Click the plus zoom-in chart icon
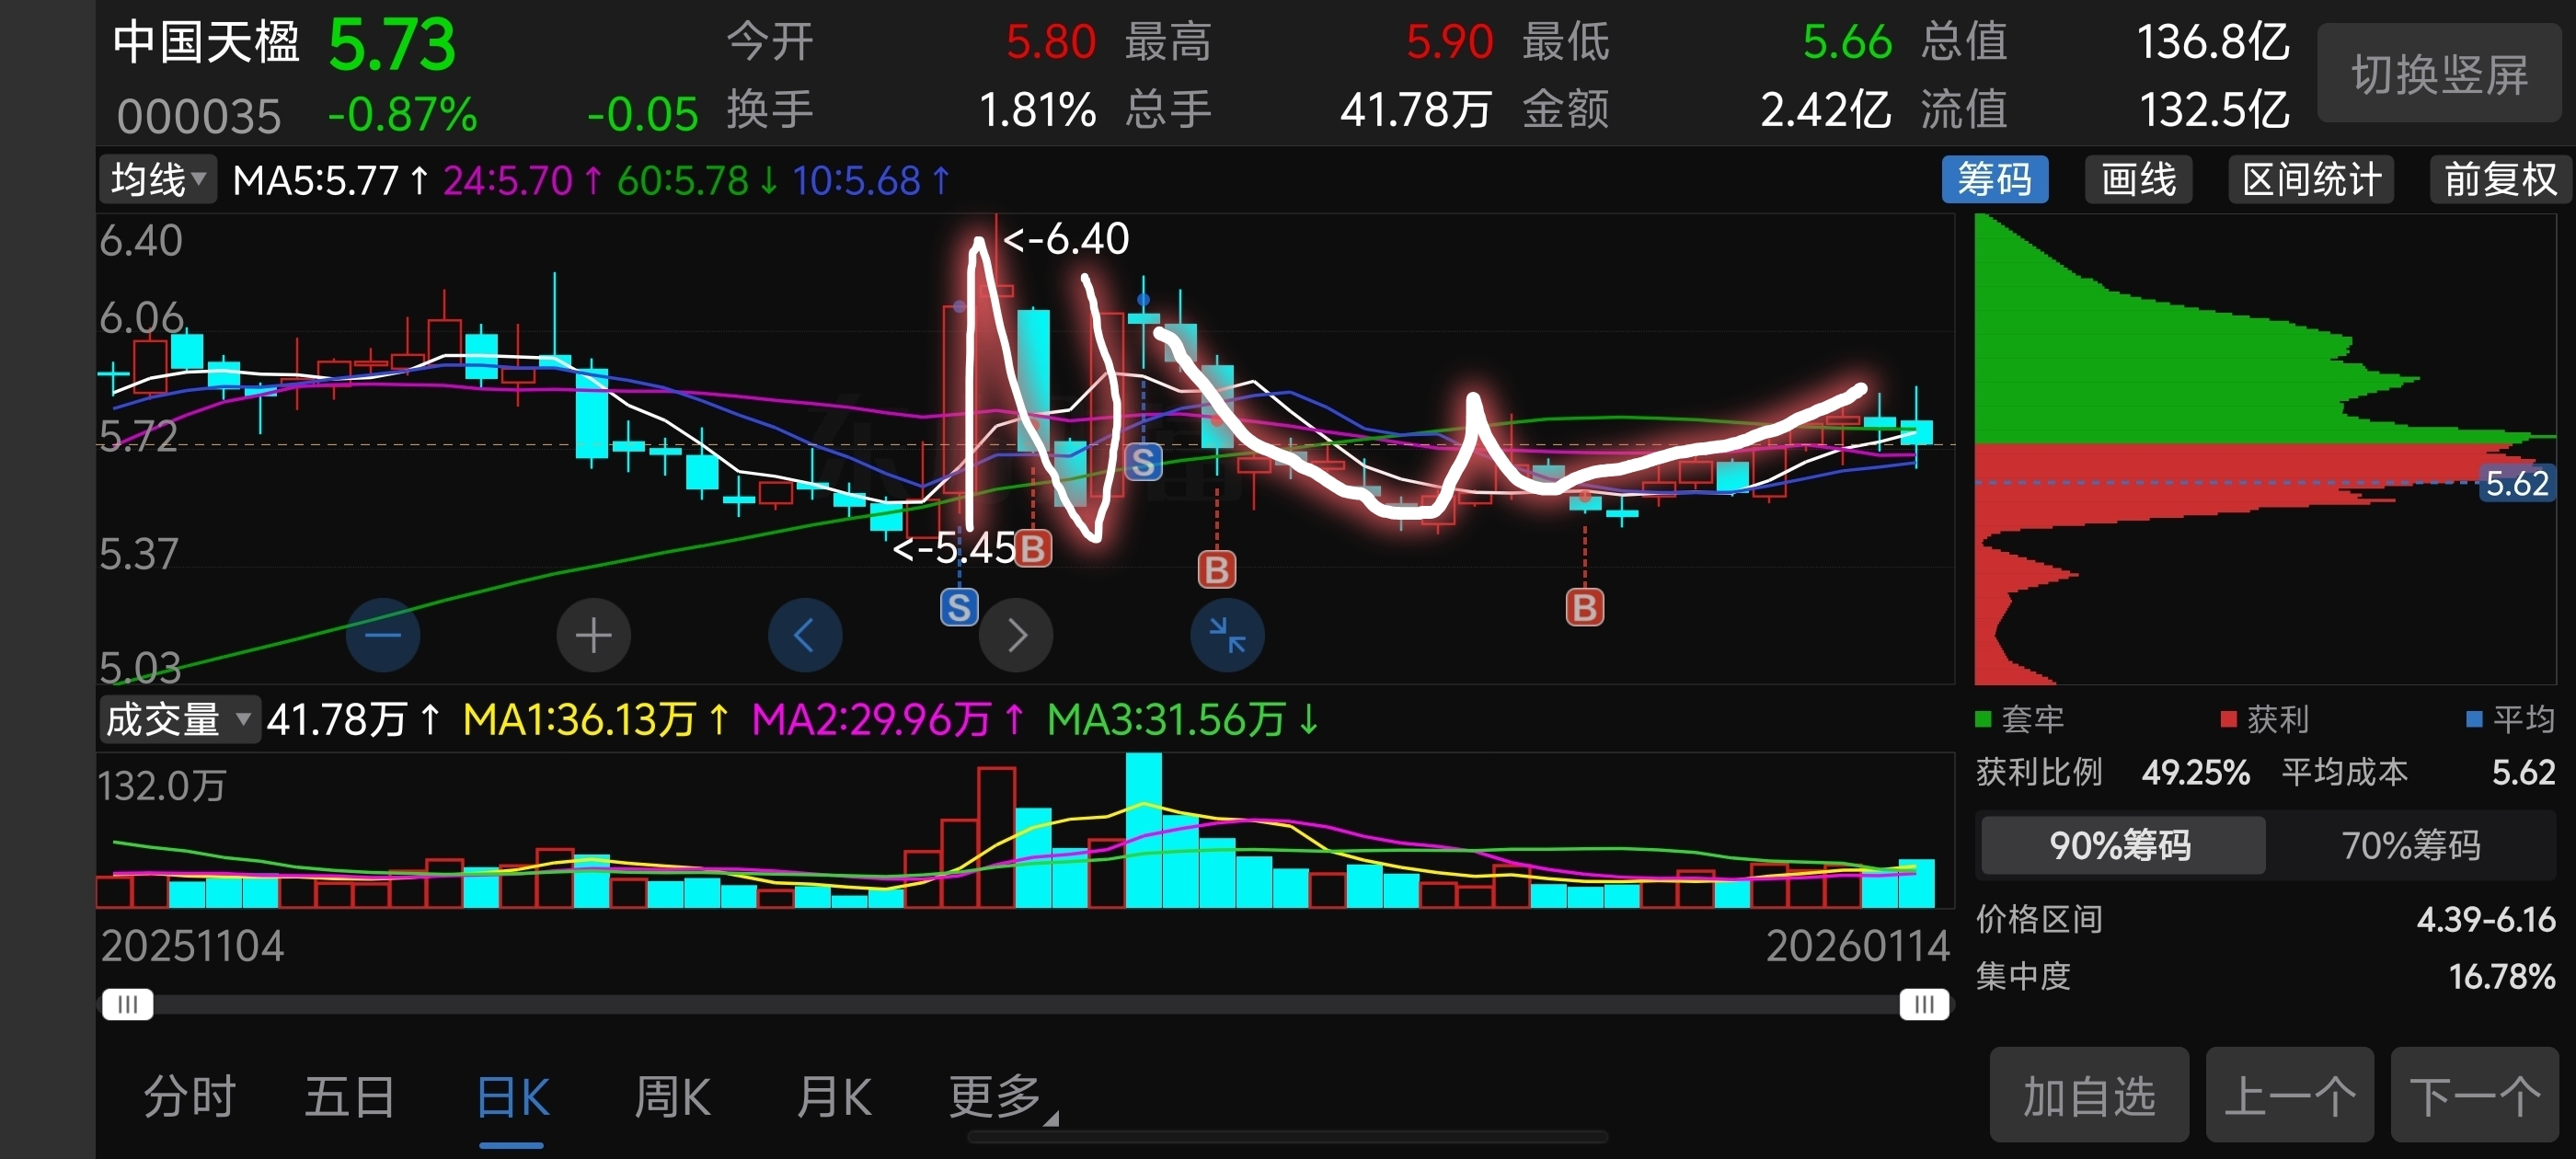Viewport: 2576px width, 1159px height. [x=593, y=635]
